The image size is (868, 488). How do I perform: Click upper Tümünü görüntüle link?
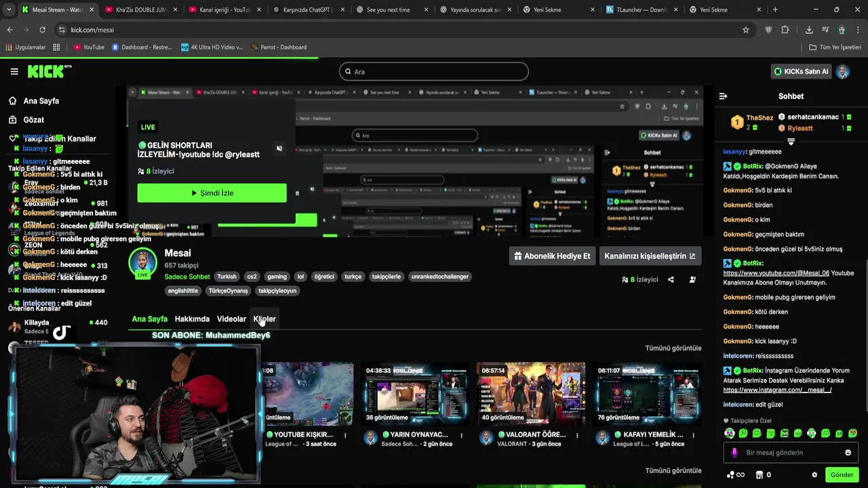[x=673, y=348]
